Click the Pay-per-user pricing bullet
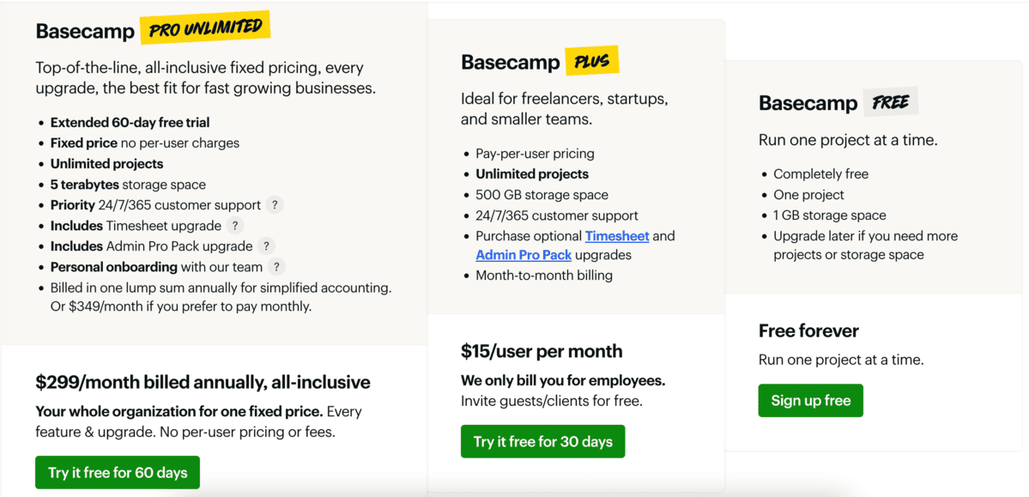The image size is (1029, 497). tap(535, 154)
